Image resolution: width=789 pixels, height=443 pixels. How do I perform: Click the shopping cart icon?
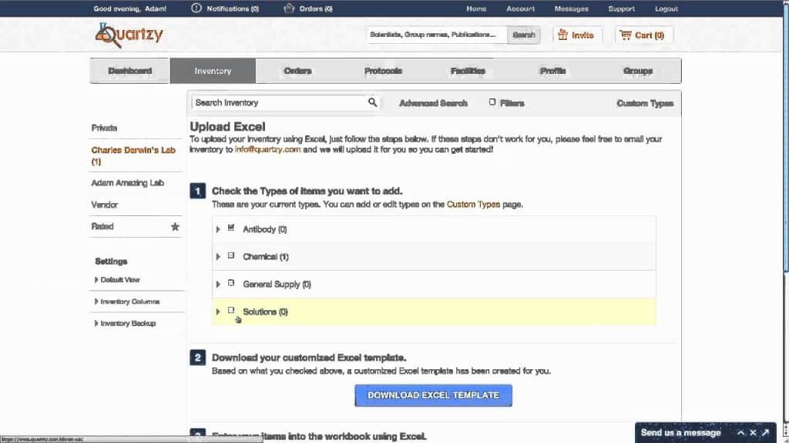tap(626, 35)
